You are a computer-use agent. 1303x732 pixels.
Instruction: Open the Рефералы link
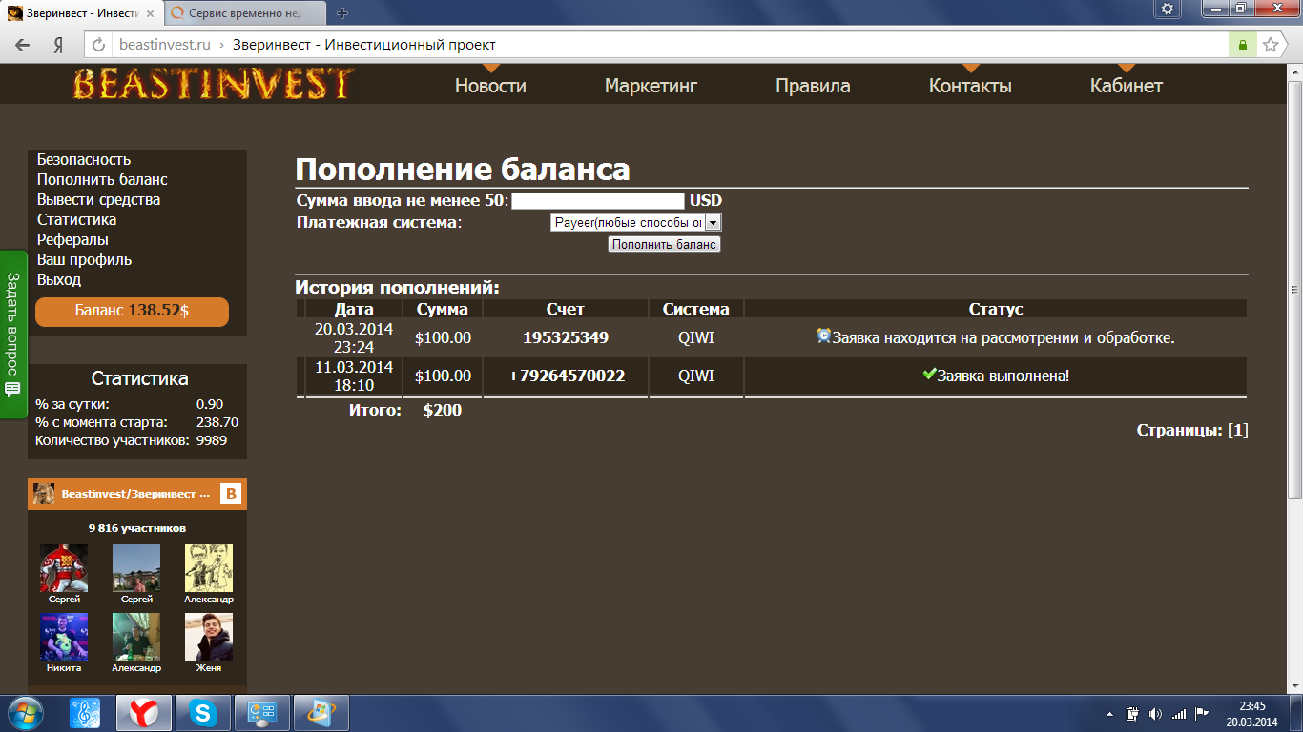pyautogui.click(x=72, y=240)
